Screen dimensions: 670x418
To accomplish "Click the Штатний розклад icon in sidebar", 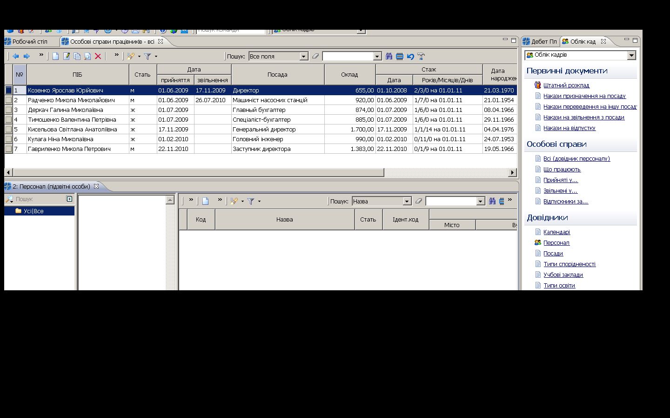I will pyautogui.click(x=538, y=85).
